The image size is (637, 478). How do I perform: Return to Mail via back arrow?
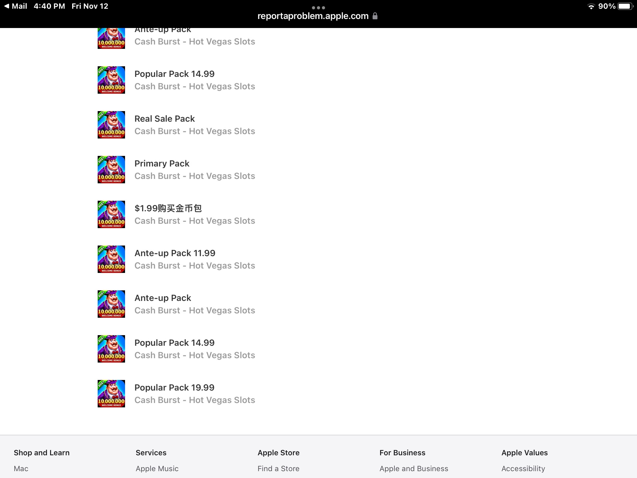16,6
